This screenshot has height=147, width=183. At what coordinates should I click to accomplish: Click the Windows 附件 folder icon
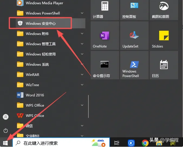point(20,34)
